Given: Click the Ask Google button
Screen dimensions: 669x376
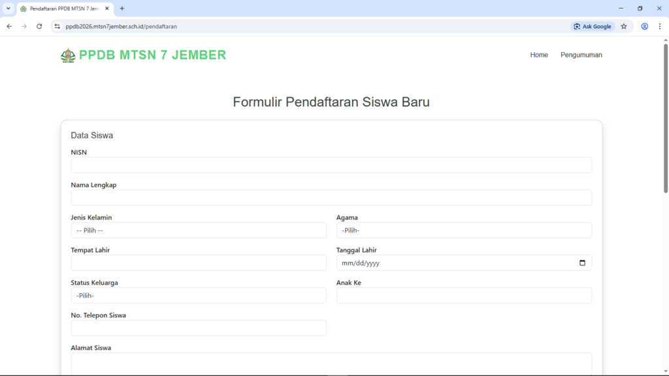Looking at the screenshot, I should coord(593,27).
